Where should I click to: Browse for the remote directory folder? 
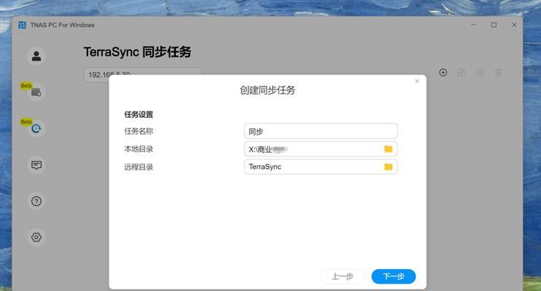pos(389,167)
